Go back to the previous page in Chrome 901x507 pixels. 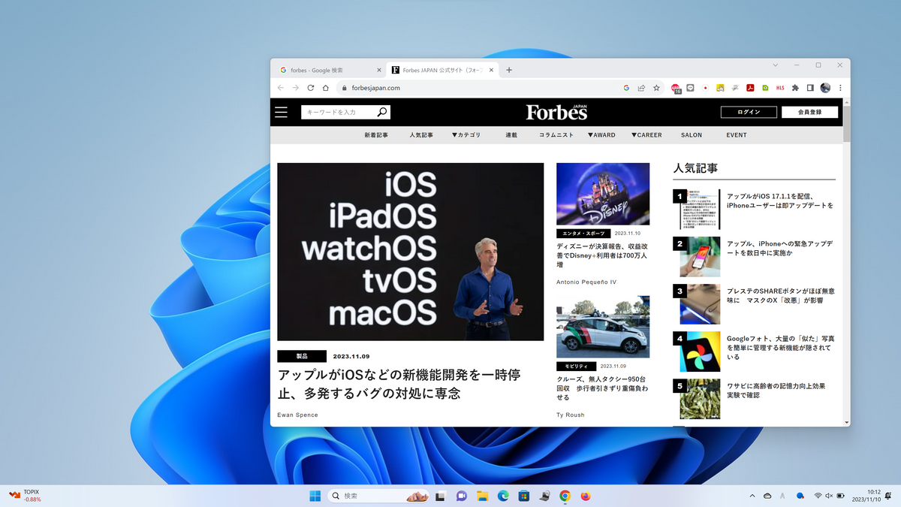click(x=281, y=88)
